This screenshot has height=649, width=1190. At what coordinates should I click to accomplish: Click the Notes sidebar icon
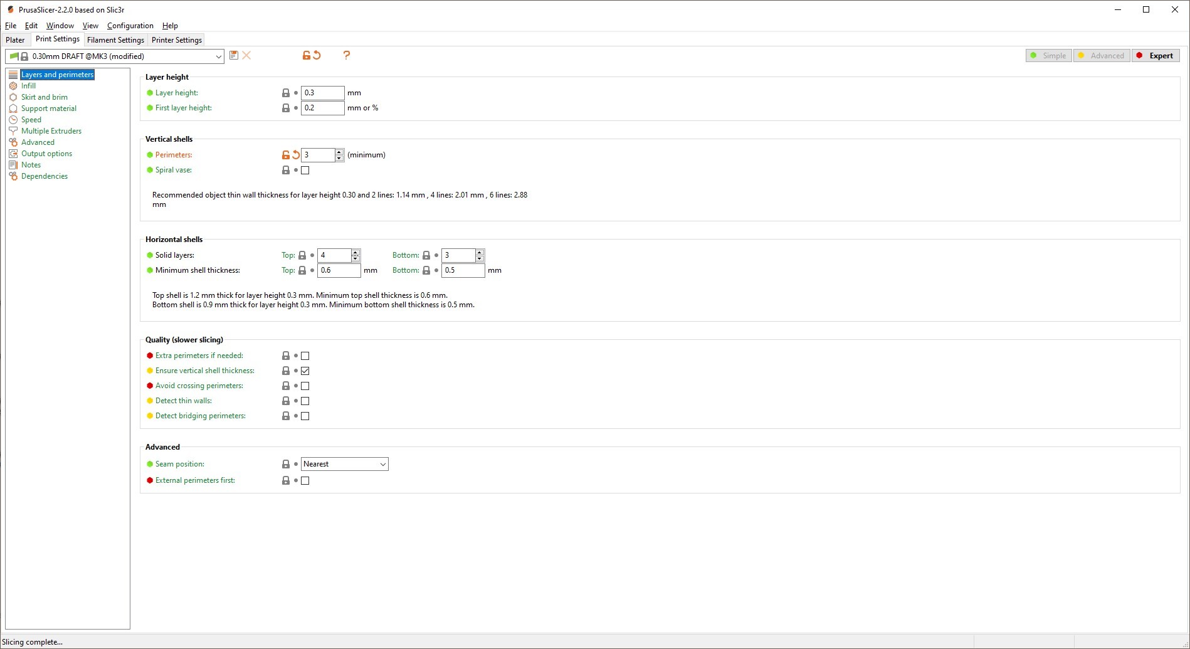[13, 165]
